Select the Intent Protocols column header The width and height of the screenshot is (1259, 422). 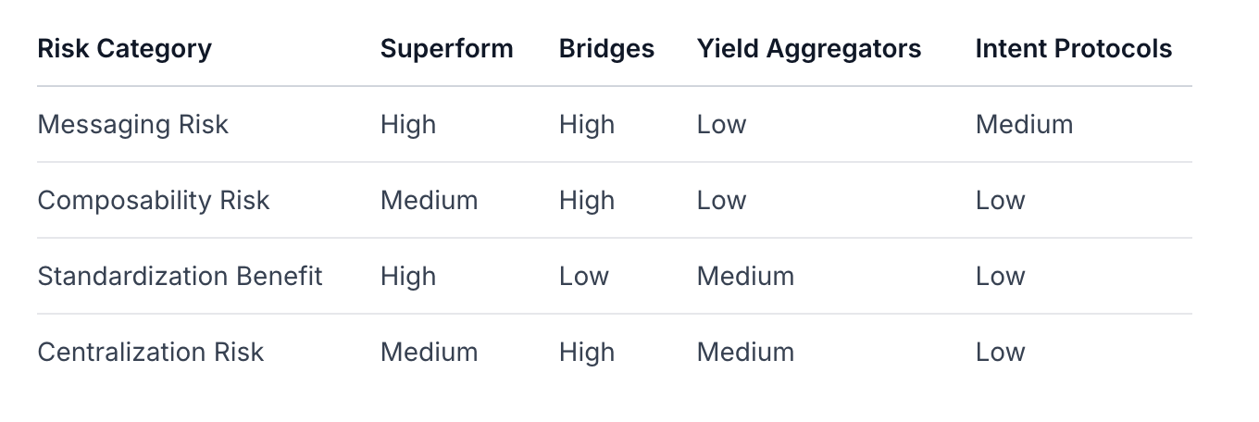[1073, 49]
